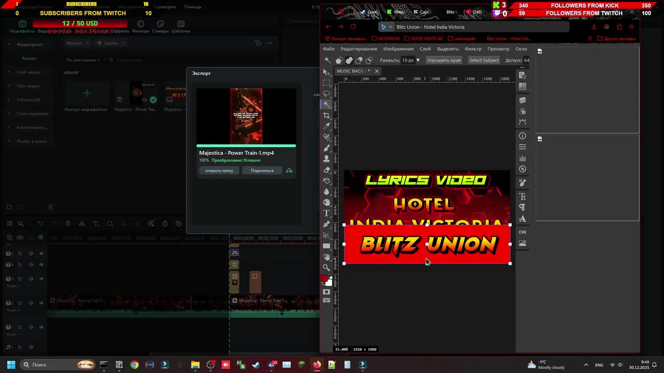This screenshot has height=373, width=664.
Task: Reload the browser page with the refresh button
Action: point(353,27)
